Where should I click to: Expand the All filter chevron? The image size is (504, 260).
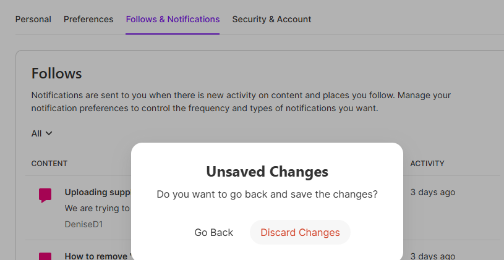pos(49,133)
